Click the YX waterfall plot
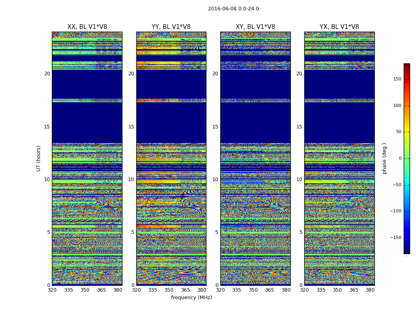 click(339, 158)
